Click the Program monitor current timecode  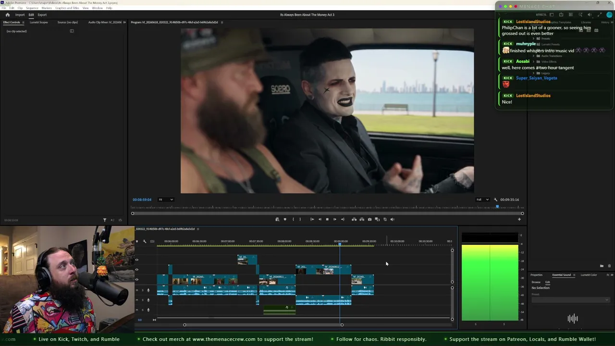coord(142,200)
